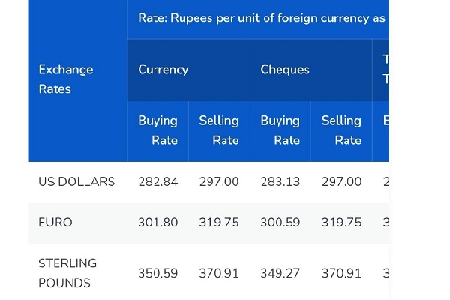
Task: Select the STERLING POUNDS row label
Action: tap(67, 273)
